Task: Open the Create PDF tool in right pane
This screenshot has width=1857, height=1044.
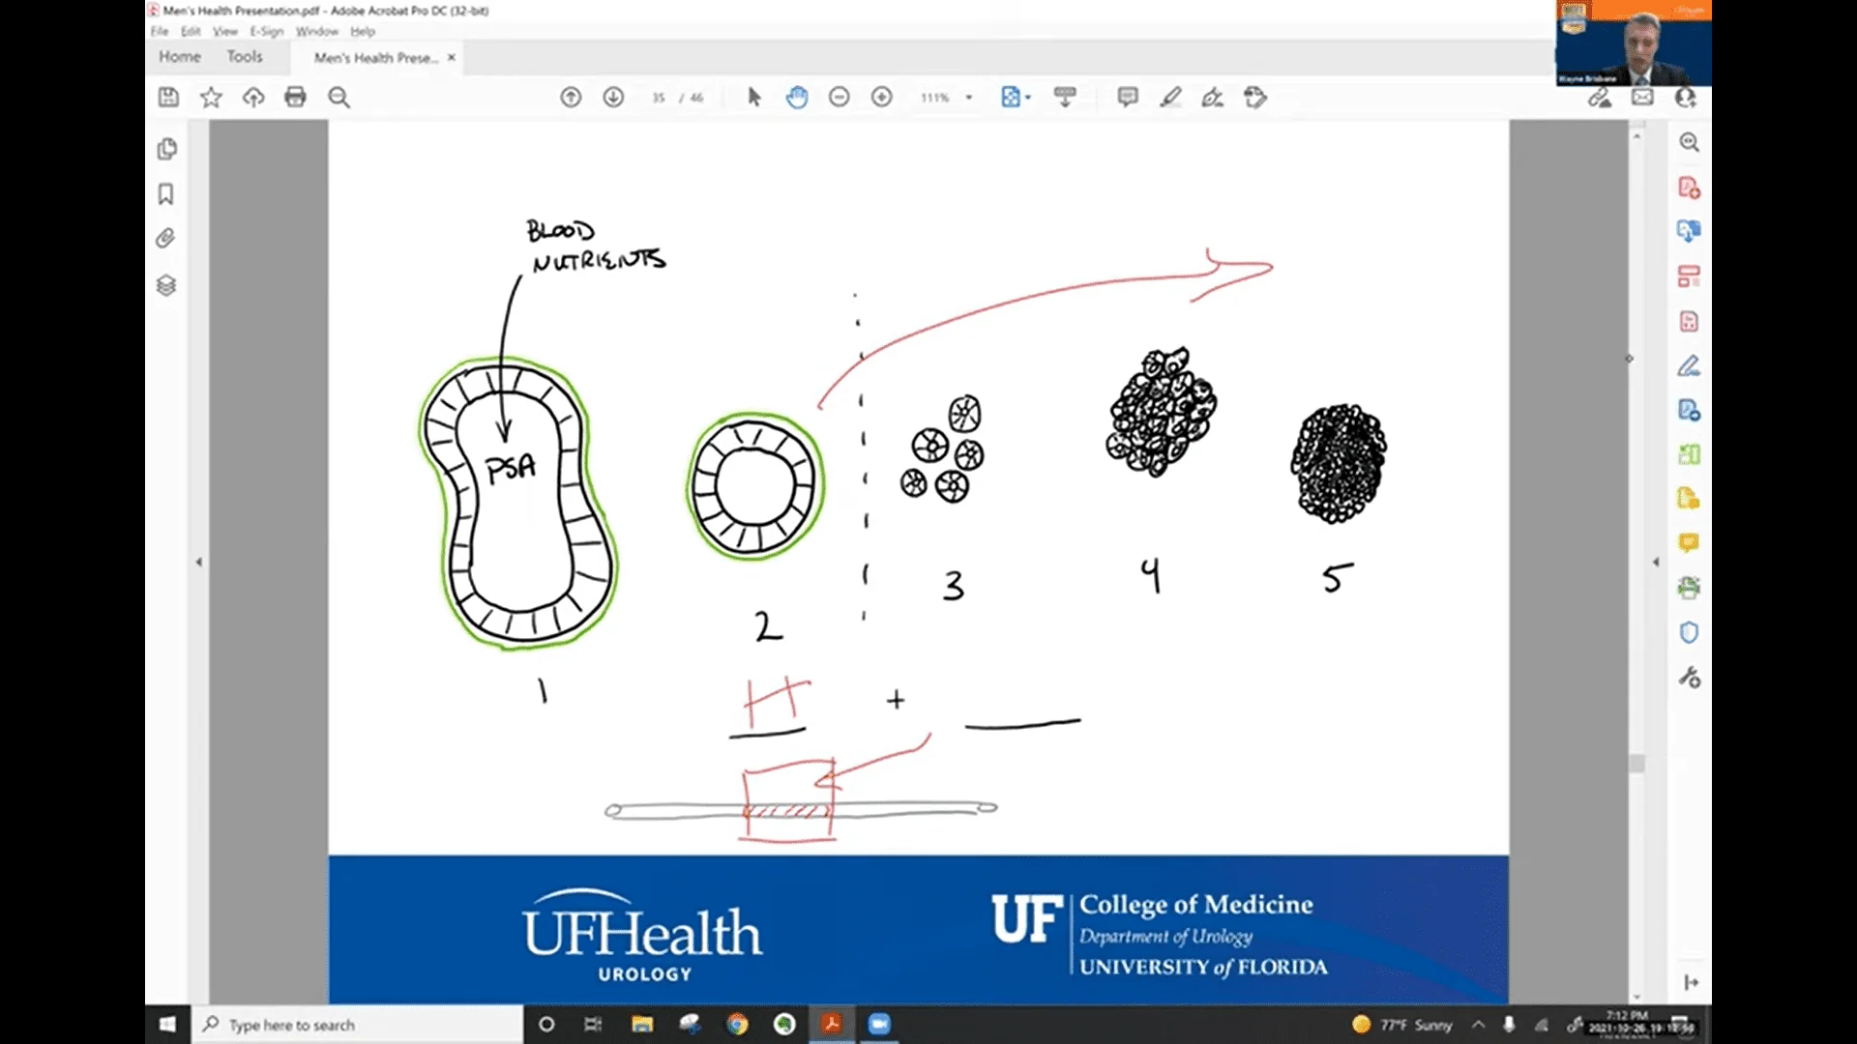Action: (1689, 188)
